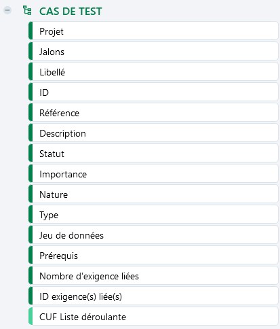The height and width of the screenshot is (329, 280).
Task: Select the Type attribute row
Action: pos(153,215)
